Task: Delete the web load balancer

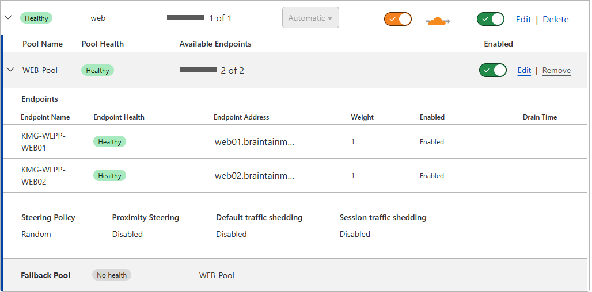Action: pyautogui.click(x=556, y=20)
